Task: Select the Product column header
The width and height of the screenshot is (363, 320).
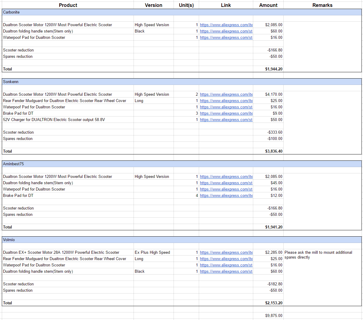Action: [68, 5]
